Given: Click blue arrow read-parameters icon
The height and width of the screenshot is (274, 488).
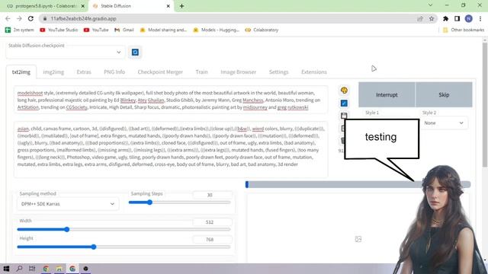Looking at the screenshot, I should click(x=344, y=104).
